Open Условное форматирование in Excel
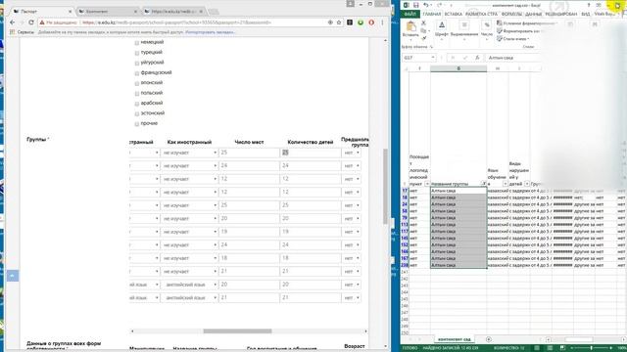 526,23
